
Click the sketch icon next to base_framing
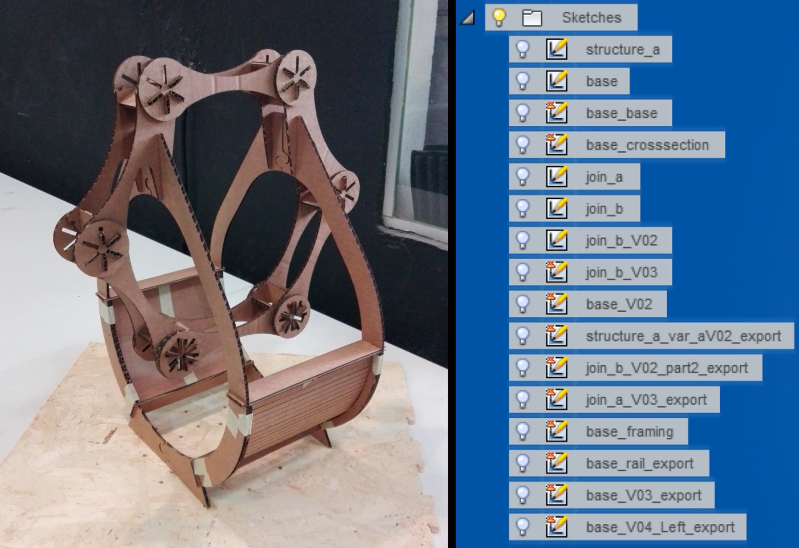(x=557, y=431)
